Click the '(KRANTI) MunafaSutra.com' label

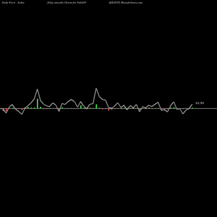125,3
